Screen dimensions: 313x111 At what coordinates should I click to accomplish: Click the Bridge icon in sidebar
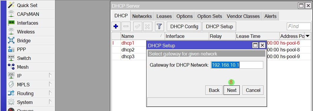point(11,41)
